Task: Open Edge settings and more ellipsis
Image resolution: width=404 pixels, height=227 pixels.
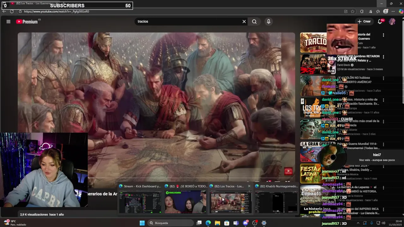Action: tap(393, 11)
